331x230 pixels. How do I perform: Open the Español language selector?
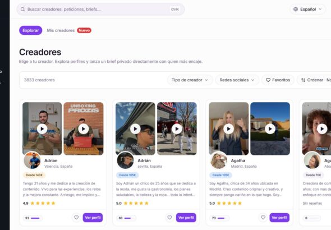pyautogui.click(x=307, y=10)
